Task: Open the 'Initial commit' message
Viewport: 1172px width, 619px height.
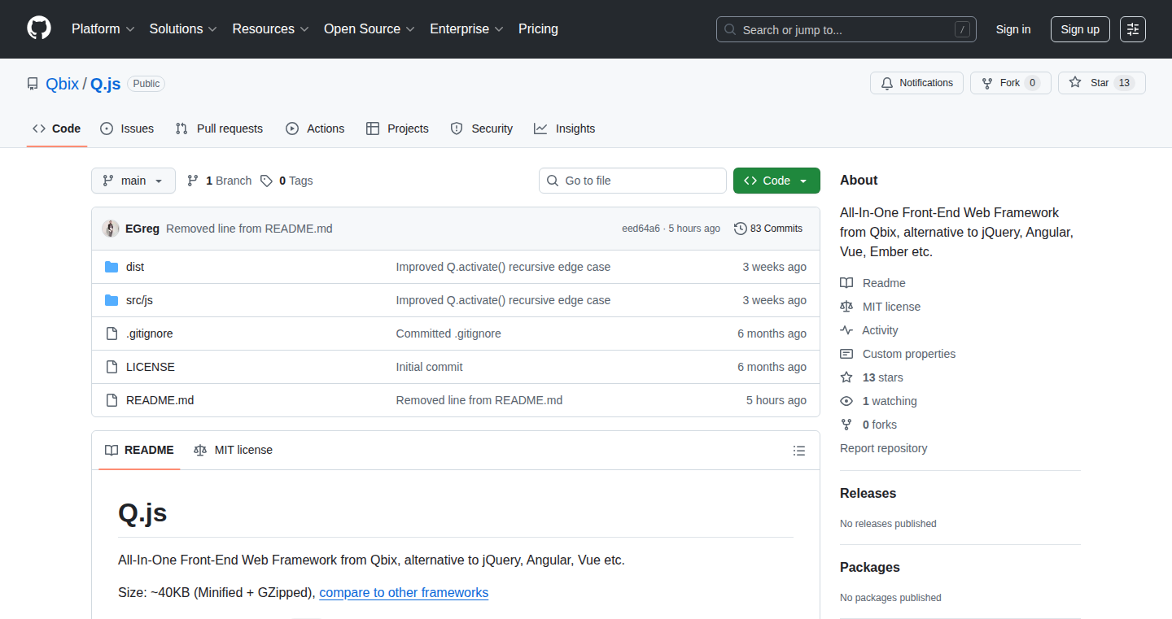Action: (429, 367)
